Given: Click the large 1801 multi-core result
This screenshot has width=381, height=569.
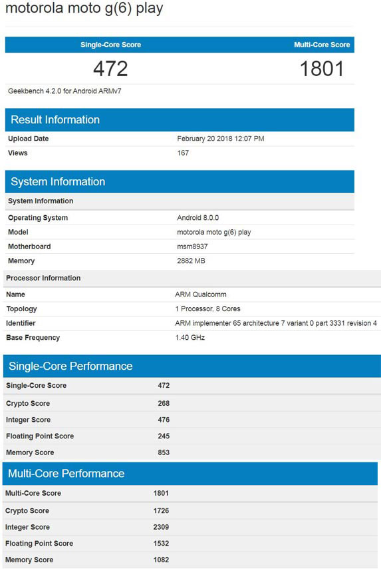Looking at the screenshot, I should (322, 69).
